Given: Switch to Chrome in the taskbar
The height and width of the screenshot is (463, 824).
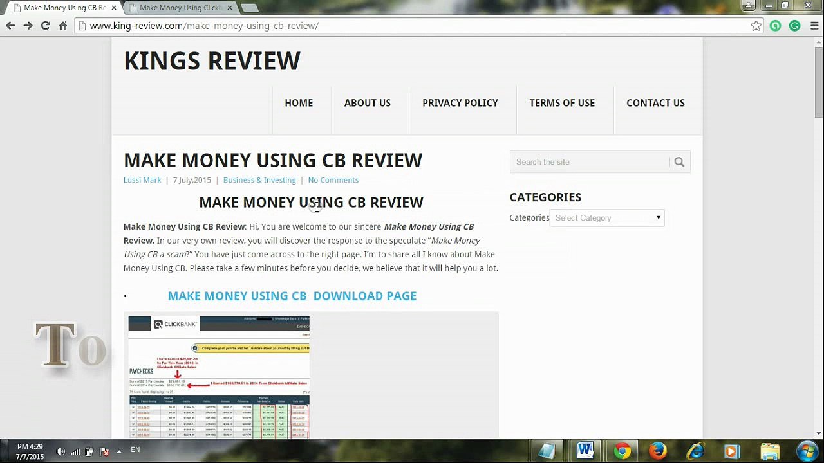Looking at the screenshot, I should click(622, 451).
